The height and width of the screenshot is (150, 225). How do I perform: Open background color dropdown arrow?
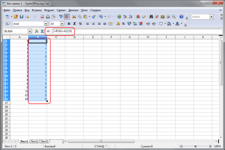173,24
